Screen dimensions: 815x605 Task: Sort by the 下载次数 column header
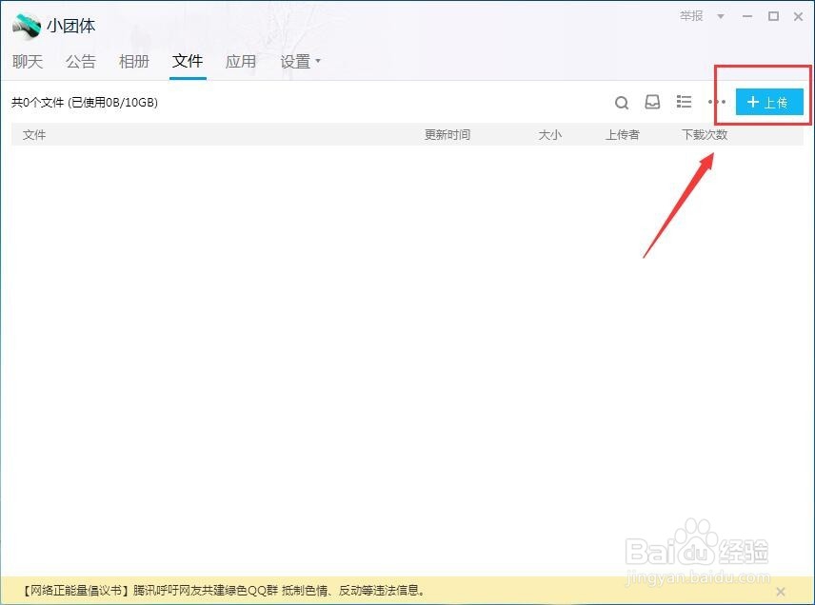[x=706, y=134]
